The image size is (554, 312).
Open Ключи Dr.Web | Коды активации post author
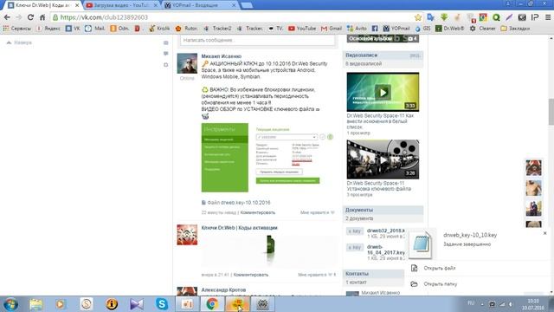[239, 228]
